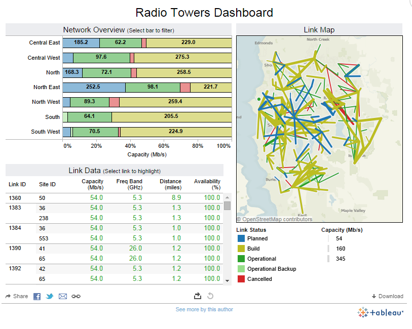
Task: Open OpenStreetMap contributors attribution link
Action: point(275,219)
